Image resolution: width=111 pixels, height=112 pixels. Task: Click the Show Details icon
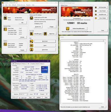96,18
